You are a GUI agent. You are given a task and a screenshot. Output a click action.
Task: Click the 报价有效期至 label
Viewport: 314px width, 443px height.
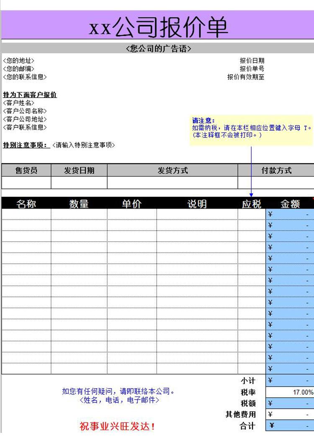[246, 77]
